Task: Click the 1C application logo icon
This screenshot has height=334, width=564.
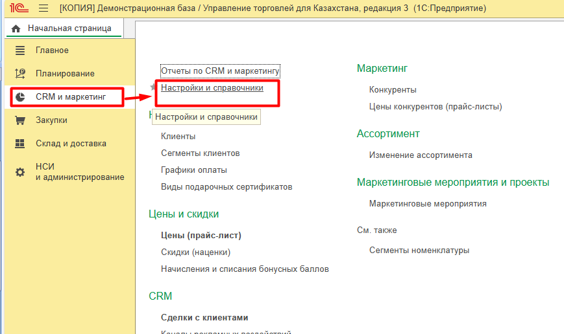Action: (x=18, y=8)
